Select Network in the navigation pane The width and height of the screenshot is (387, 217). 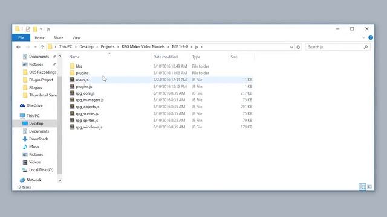[34, 180]
